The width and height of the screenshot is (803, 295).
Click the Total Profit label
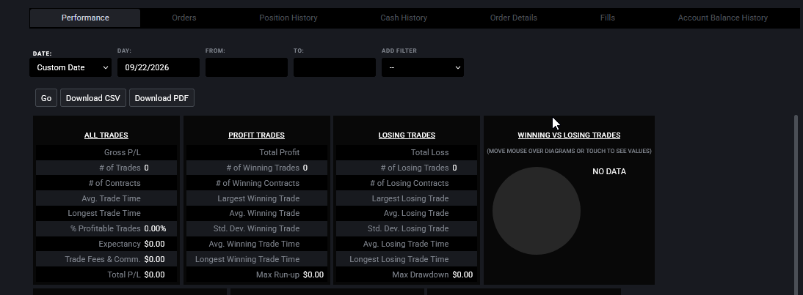tap(280, 152)
